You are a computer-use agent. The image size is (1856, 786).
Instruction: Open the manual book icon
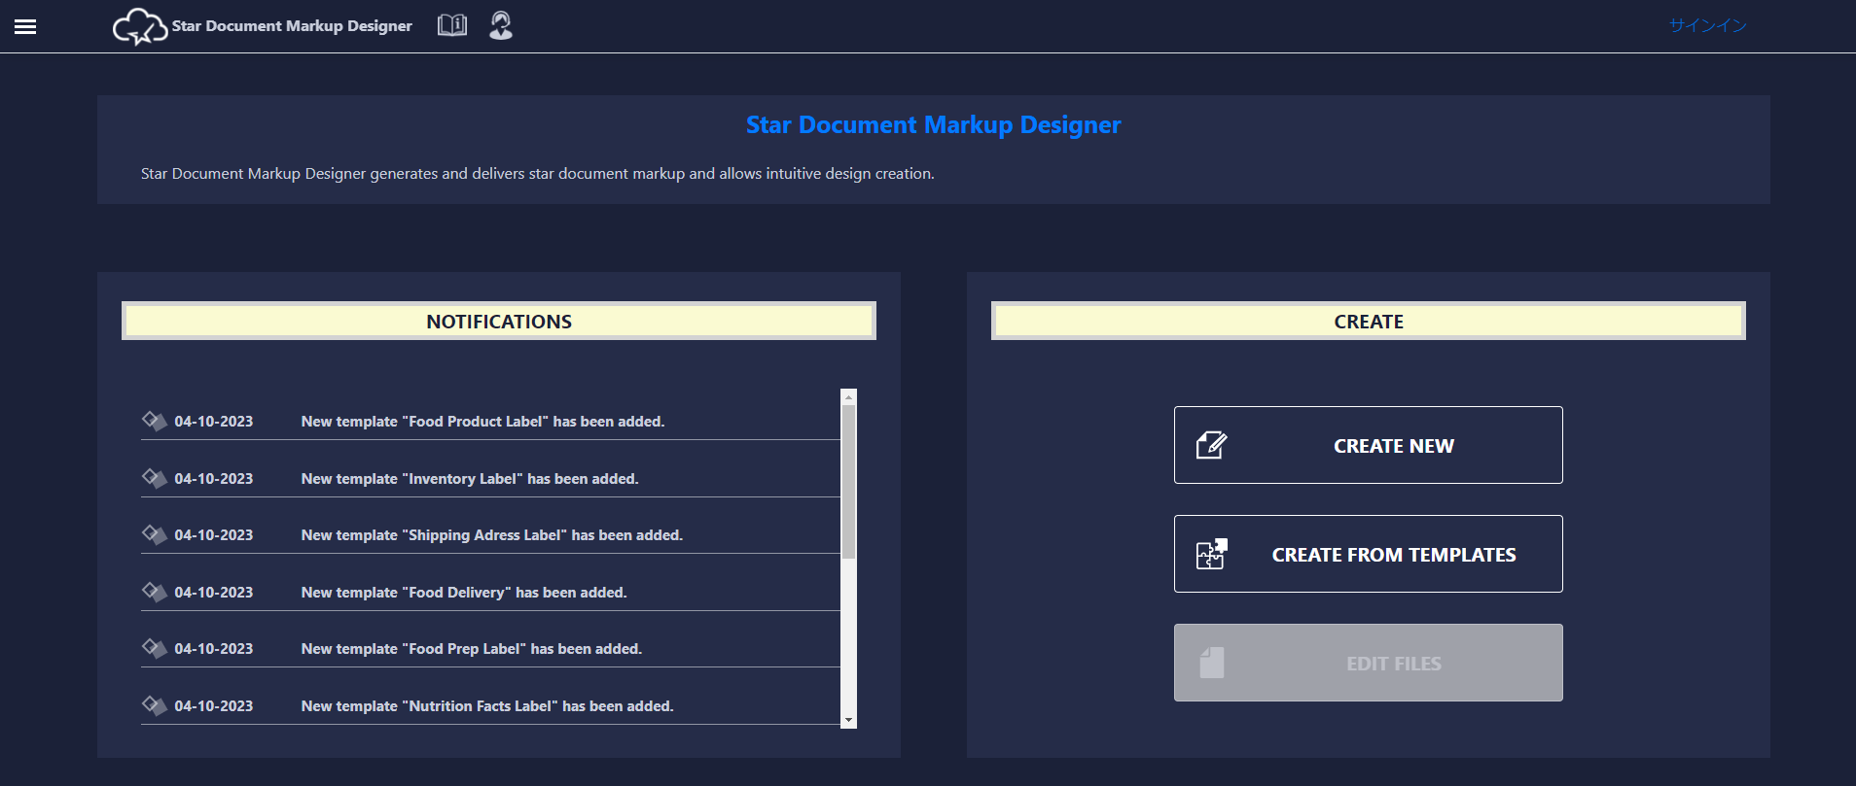[x=452, y=25]
